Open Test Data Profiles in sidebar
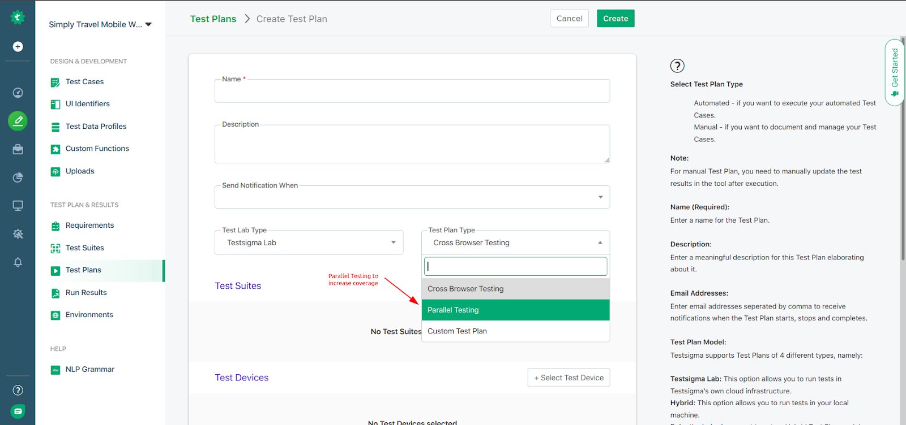The height and width of the screenshot is (425, 906). [x=96, y=127]
